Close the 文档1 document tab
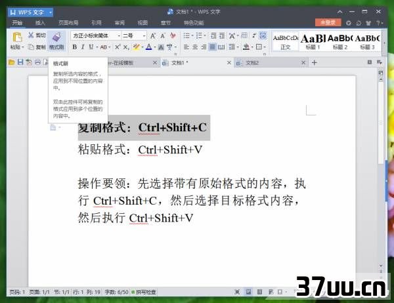This screenshot has width=394, height=303. coord(229,62)
